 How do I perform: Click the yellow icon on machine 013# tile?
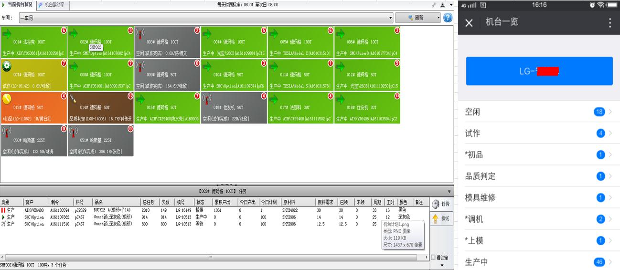pos(7,99)
